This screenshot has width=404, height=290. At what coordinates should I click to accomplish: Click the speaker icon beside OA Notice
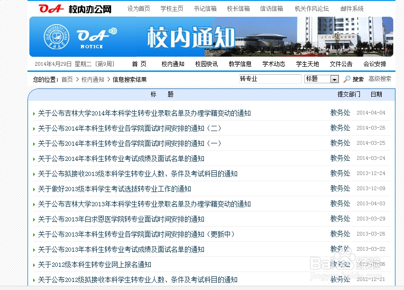pyautogui.click(x=112, y=31)
